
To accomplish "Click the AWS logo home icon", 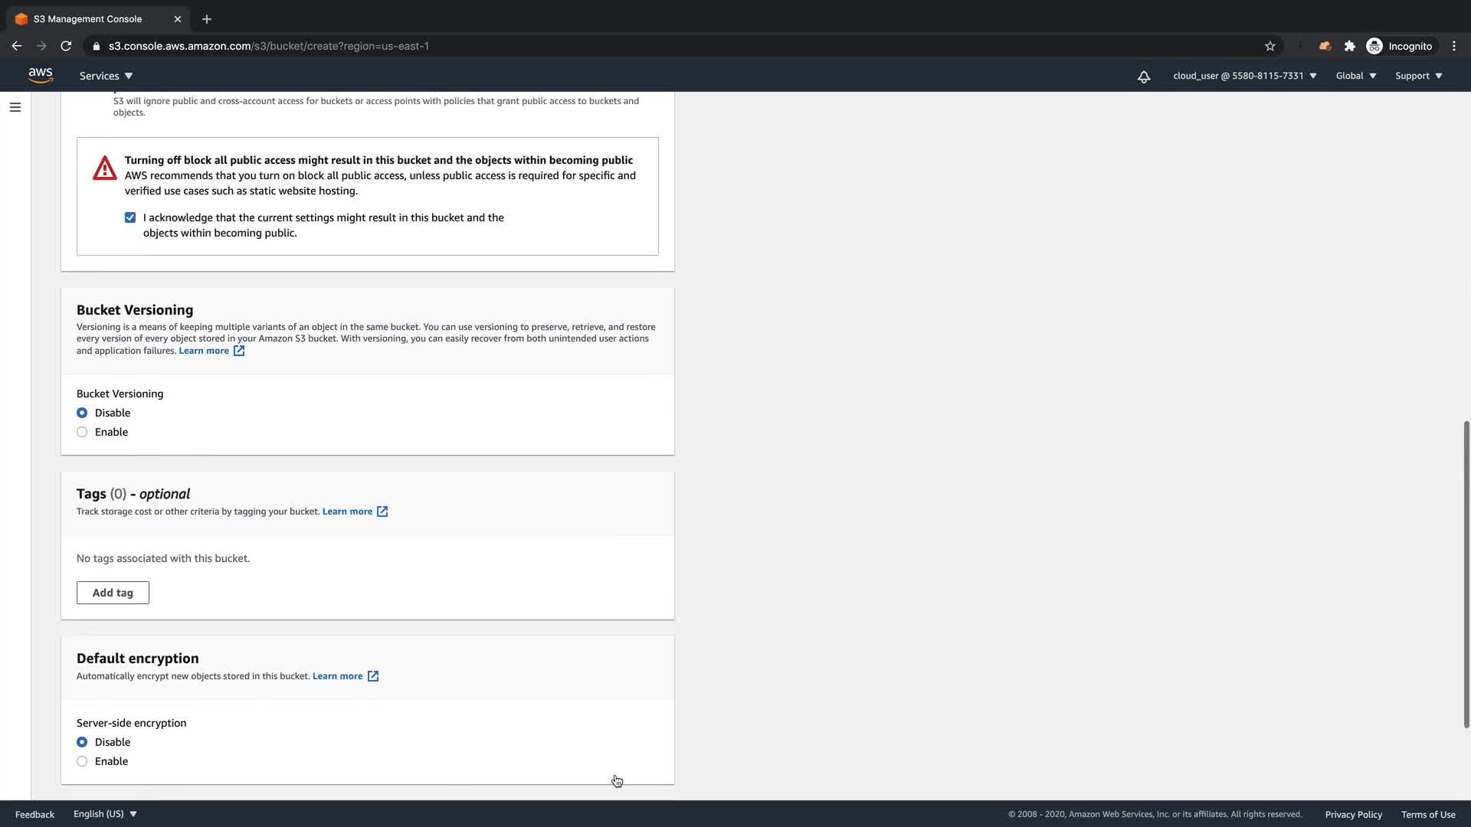I will (x=41, y=75).
